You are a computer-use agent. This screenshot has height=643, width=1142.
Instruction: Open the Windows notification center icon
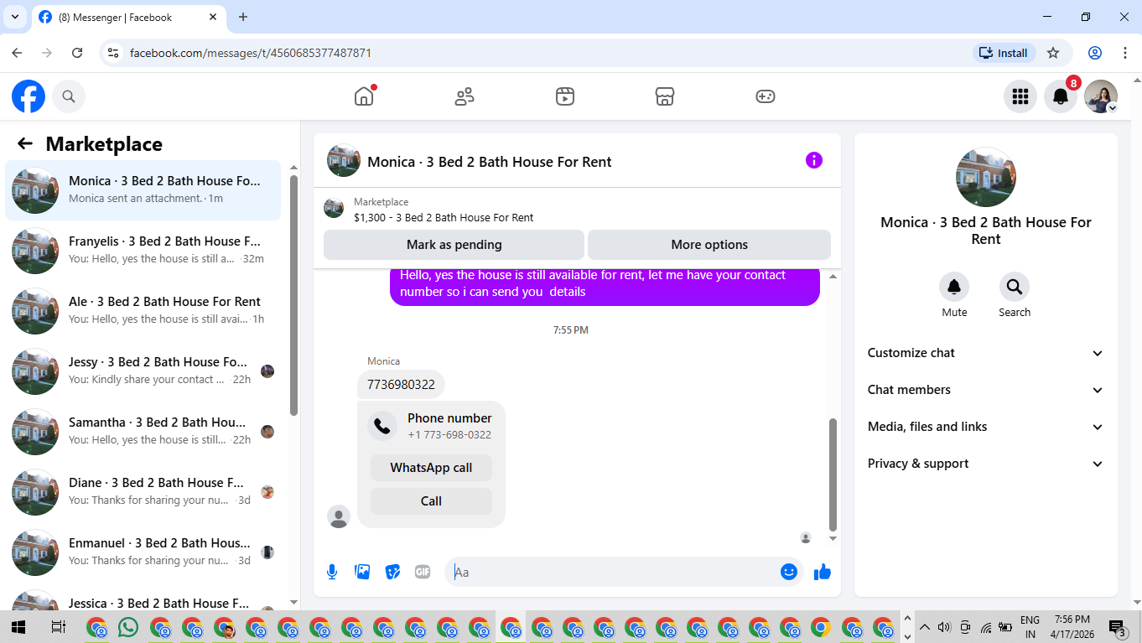[1117, 627]
